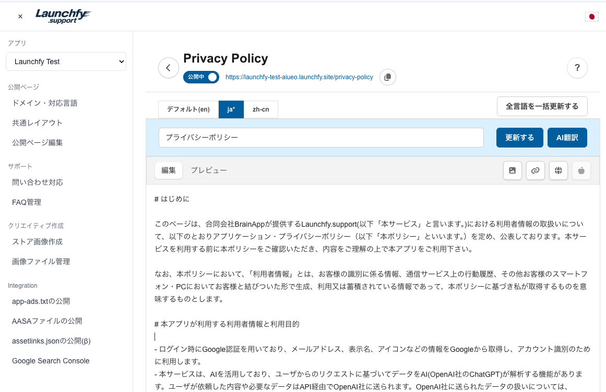Switch to the プレビュー tab
The width and height of the screenshot is (606, 392).
[208, 170]
